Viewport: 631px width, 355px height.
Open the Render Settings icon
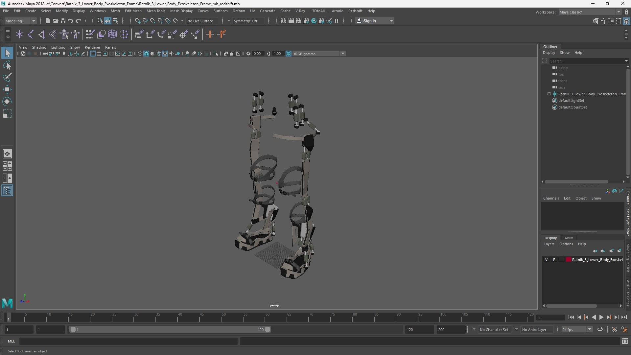pos(306,21)
